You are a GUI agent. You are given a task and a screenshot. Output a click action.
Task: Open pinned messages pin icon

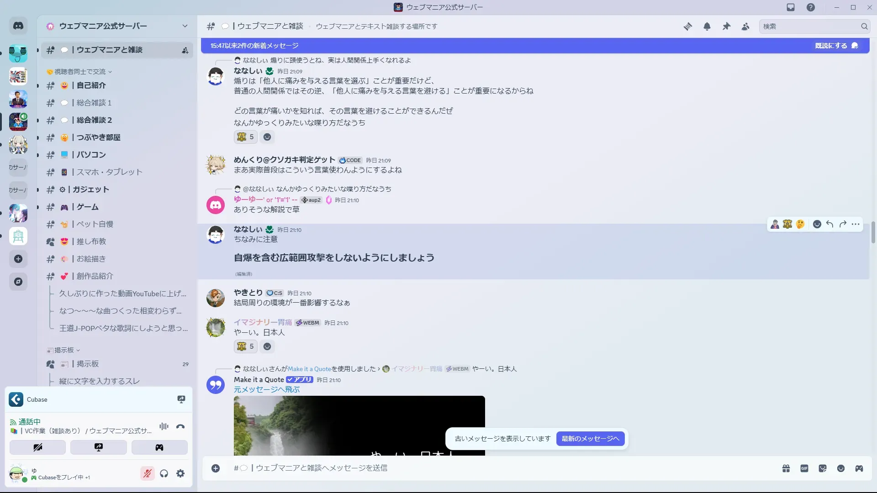coord(726,26)
